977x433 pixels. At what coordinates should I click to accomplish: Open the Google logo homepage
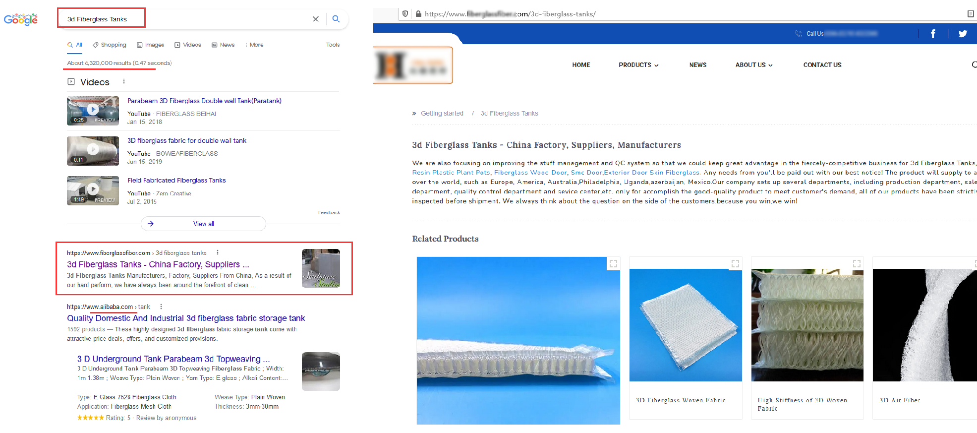21,19
